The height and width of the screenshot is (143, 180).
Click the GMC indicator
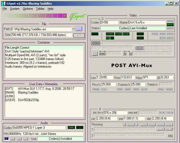[x=140, y=34]
